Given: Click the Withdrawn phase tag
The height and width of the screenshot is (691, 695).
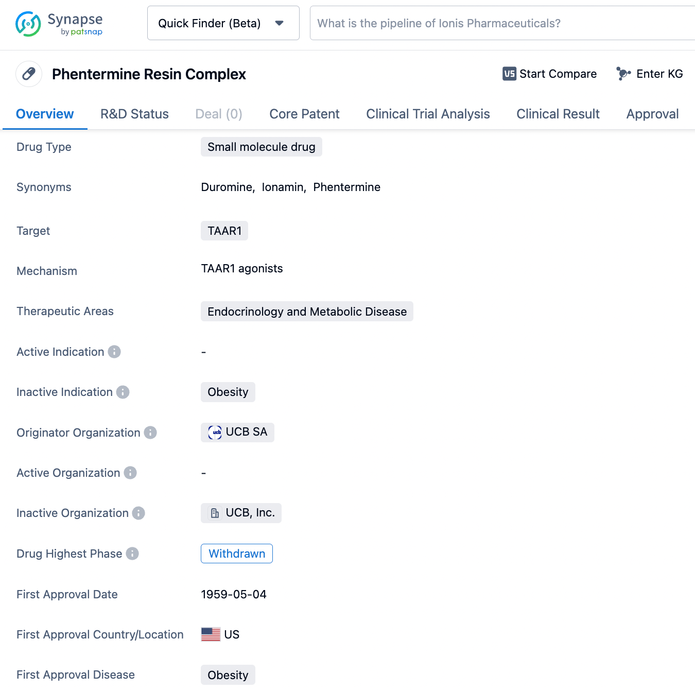Looking at the screenshot, I should 237,554.
